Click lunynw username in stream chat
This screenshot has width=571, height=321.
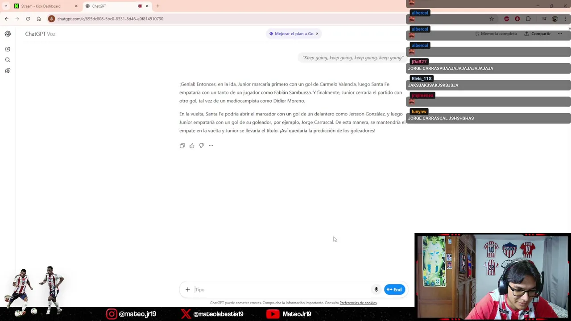click(x=419, y=111)
